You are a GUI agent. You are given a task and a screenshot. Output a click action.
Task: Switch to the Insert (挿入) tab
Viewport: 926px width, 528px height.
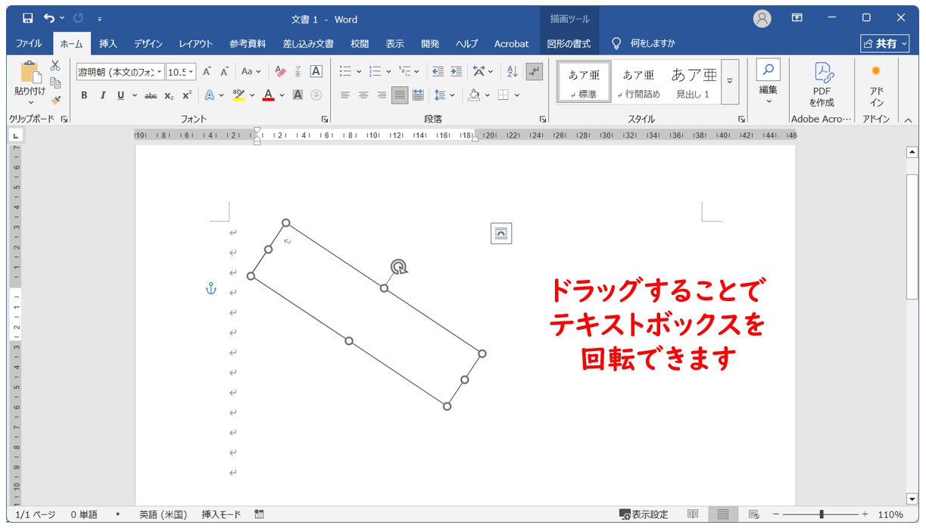[x=108, y=44]
